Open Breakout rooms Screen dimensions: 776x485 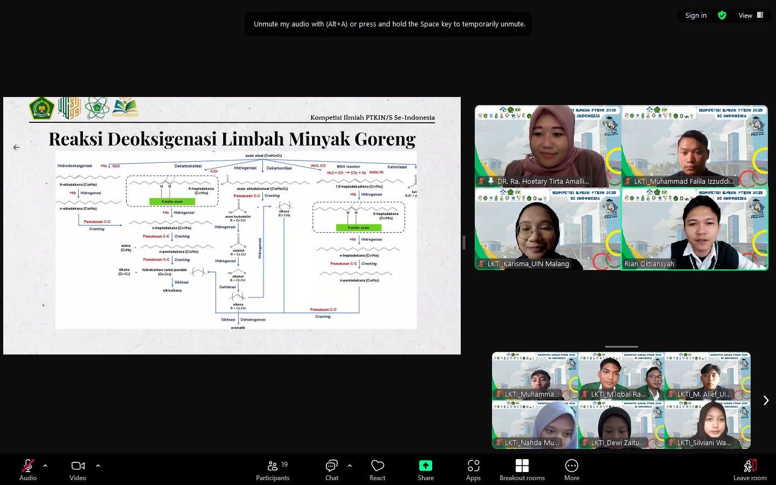(522, 469)
